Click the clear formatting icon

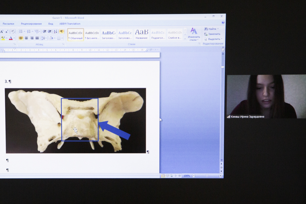(x=13, y=32)
